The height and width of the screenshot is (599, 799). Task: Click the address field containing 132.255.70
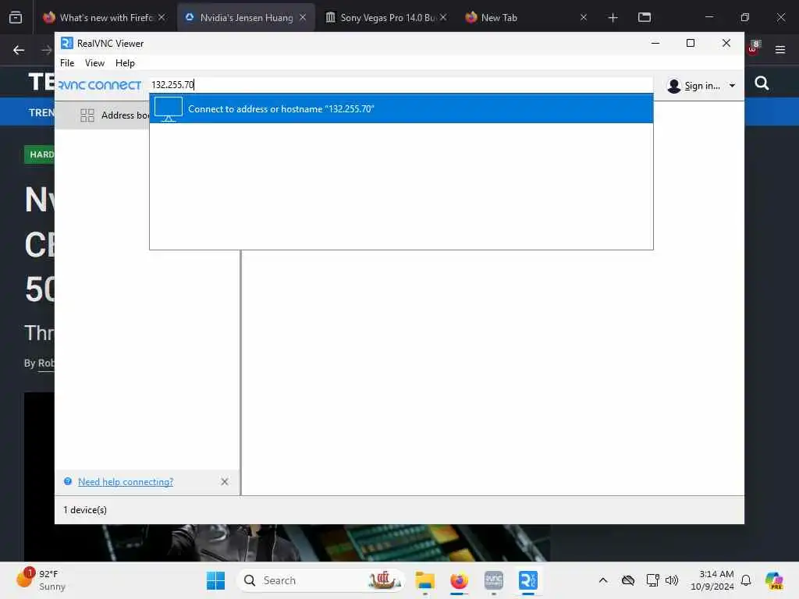[x=400, y=84]
